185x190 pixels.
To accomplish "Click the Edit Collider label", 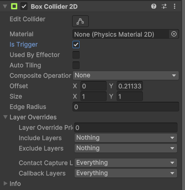I will tap(27, 19).
